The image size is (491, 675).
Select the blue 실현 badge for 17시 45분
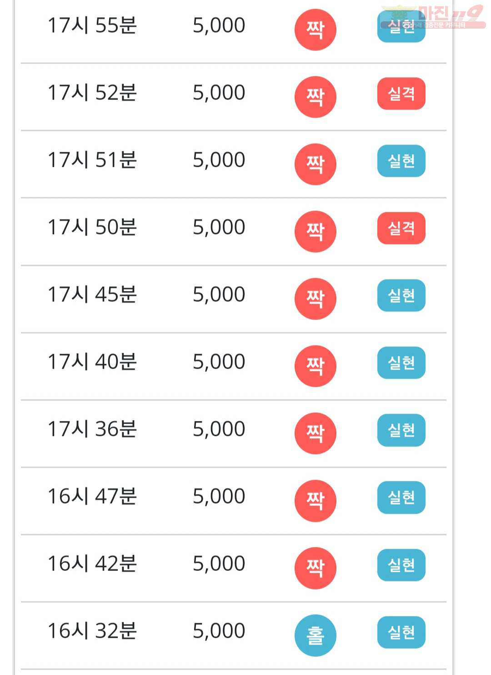401,295
